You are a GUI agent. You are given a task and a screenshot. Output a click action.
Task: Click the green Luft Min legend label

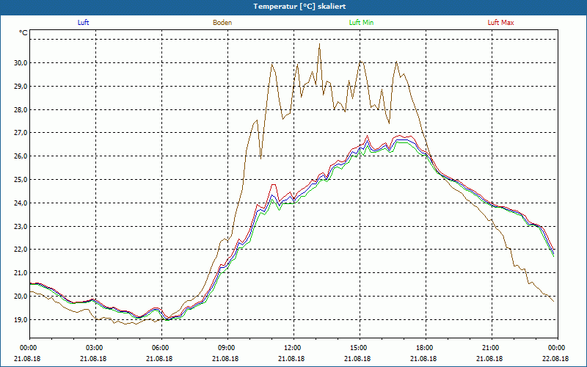[361, 23]
